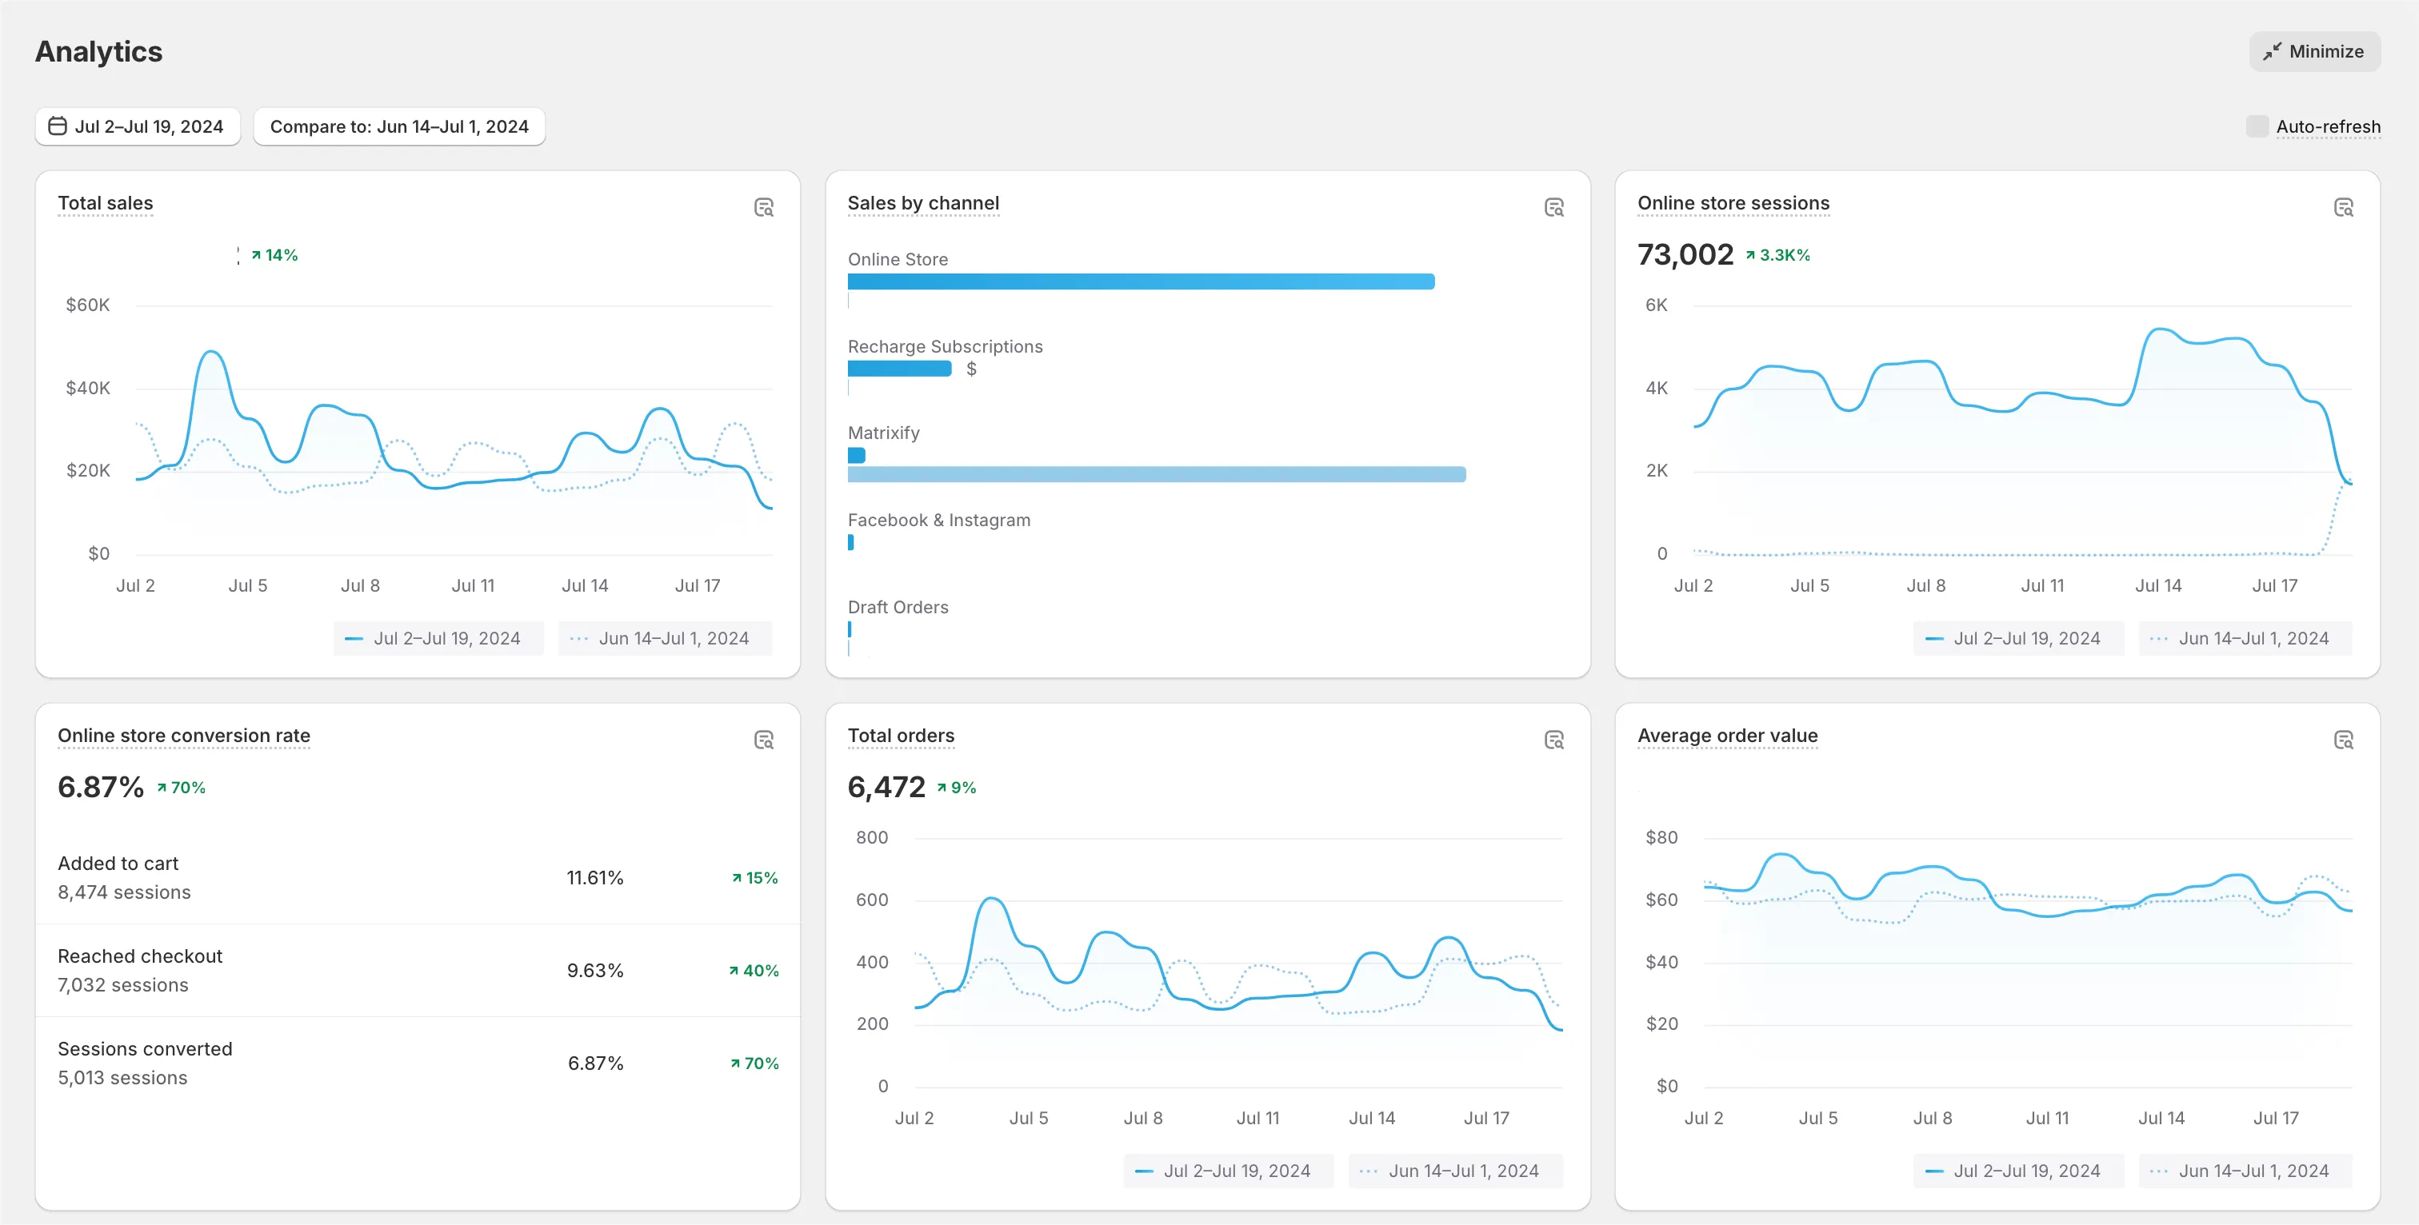
Task: Click the Online store conversion rate heading
Action: pyautogui.click(x=184, y=735)
